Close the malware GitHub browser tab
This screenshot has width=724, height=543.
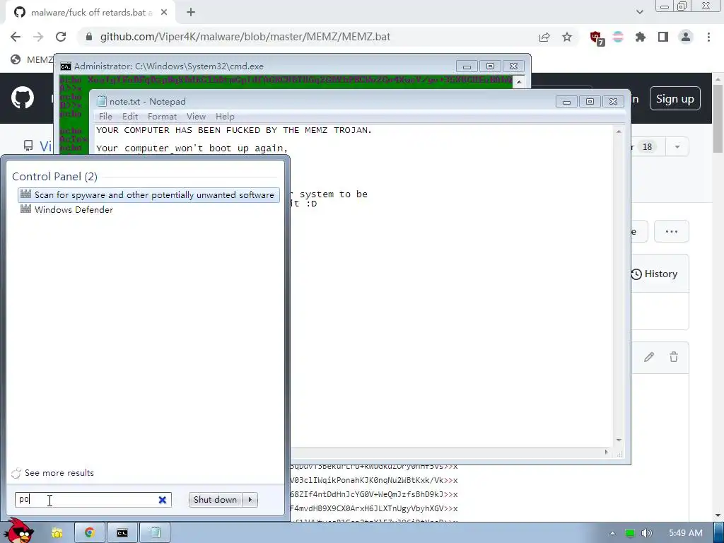[164, 13]
